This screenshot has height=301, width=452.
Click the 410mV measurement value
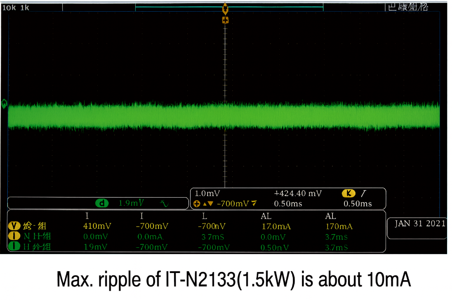click(x=97, y=226)
